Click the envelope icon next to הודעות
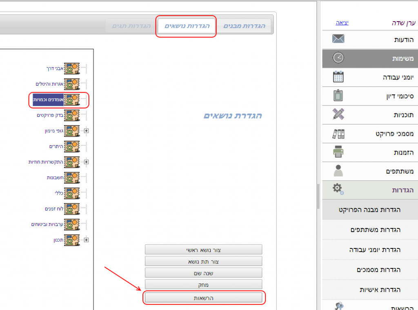Image resolution: width=418 pixels, height=310 pixels. (338, 39)
